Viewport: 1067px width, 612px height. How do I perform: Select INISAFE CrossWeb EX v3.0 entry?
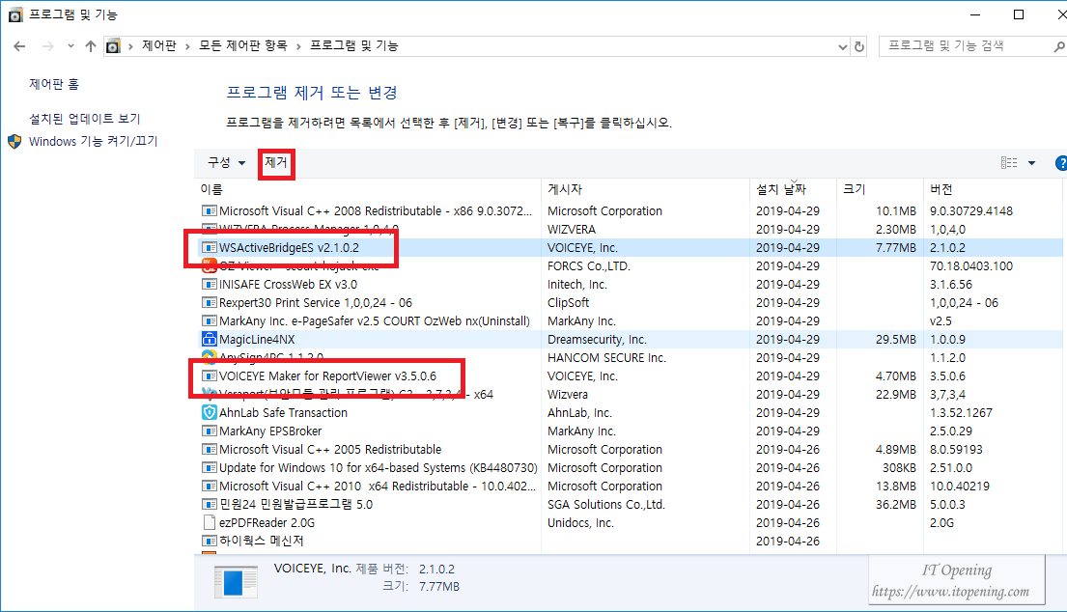coord(288,284)
